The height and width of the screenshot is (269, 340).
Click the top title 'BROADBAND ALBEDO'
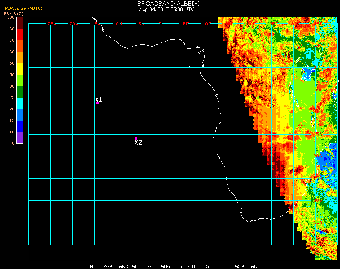[169, 4]
